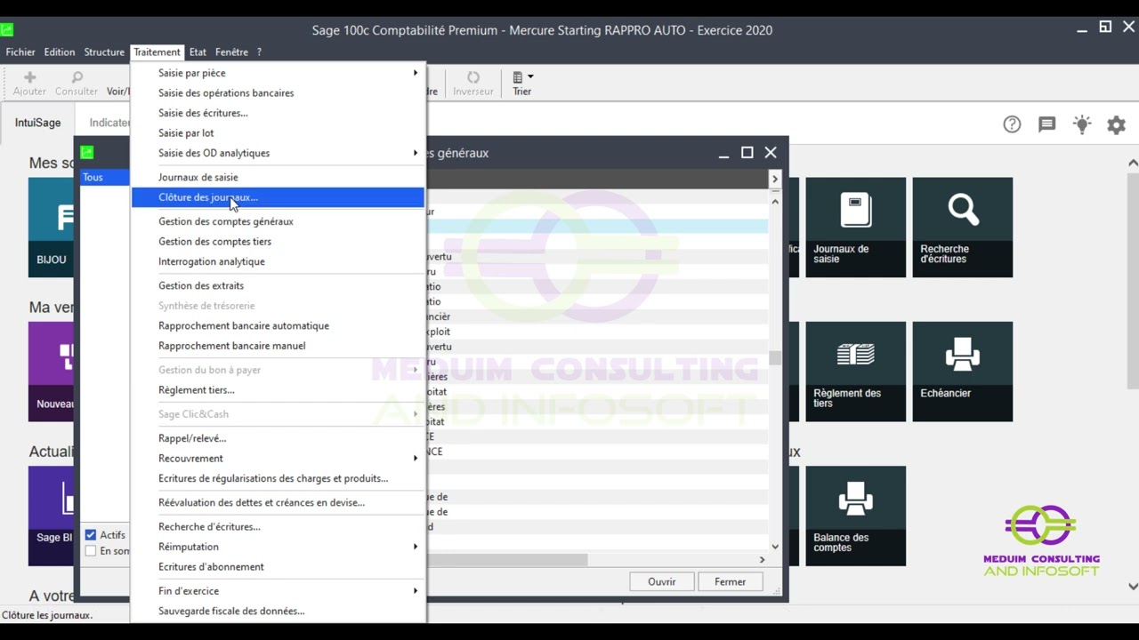The image size is (1139, 640).
Task: Click the dialog list scroll-down arrow
Action: click(775, 547)
